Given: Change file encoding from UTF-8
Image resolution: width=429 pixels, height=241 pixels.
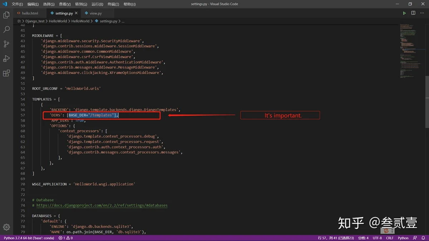Looking at the screenshot, I should [377, 238].
